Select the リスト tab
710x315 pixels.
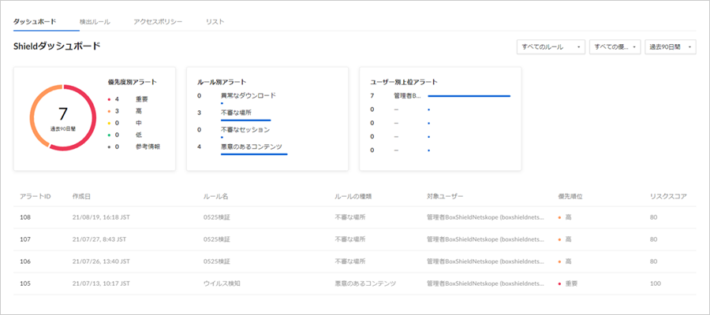[x=215, y=21]
